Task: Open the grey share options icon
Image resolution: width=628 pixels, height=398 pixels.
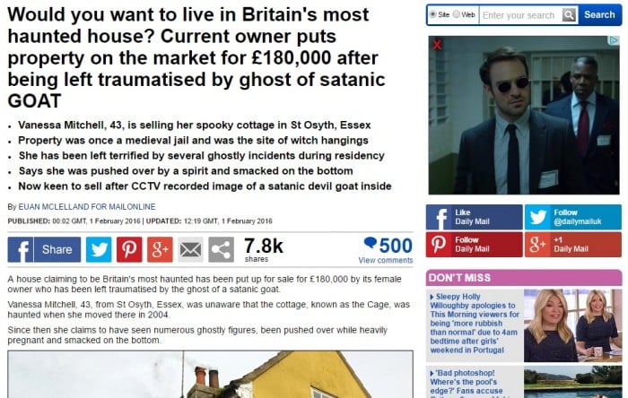Action: point(221,249)
